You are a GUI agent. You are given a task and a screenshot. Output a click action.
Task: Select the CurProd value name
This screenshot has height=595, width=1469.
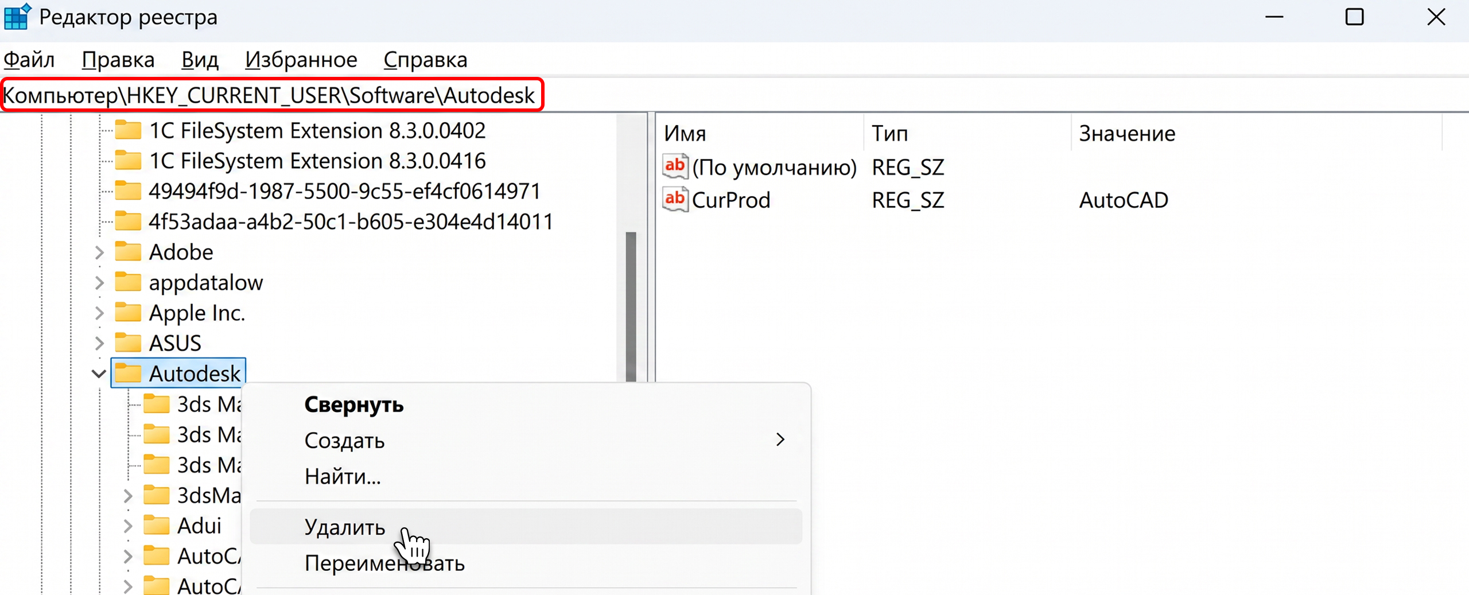731,200
